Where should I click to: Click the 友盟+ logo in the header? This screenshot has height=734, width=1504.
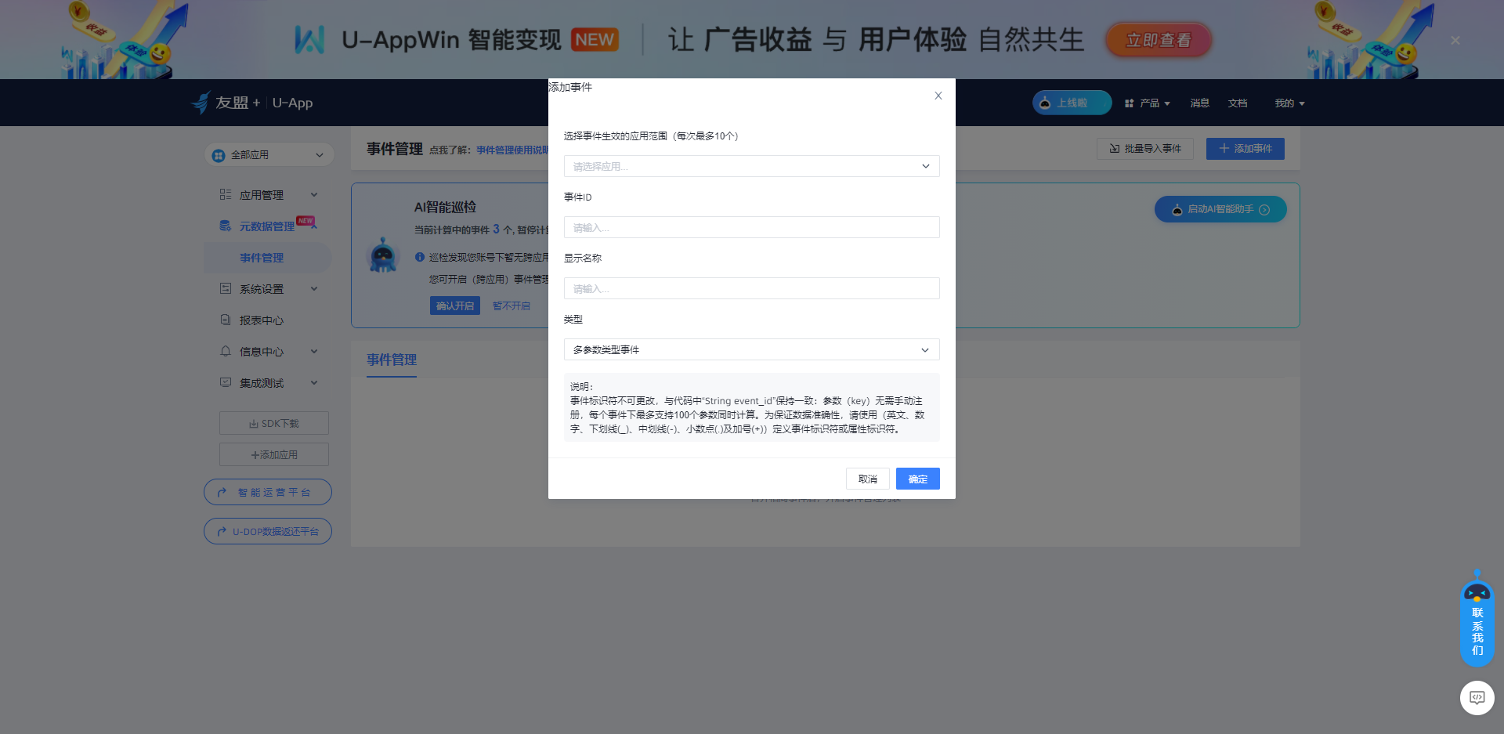[227, 102]
